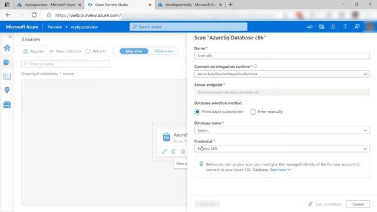Click the Microsoft Azure brand link
Image resolution: width=377 pixels, height=212 pixels.
point(22,27)
